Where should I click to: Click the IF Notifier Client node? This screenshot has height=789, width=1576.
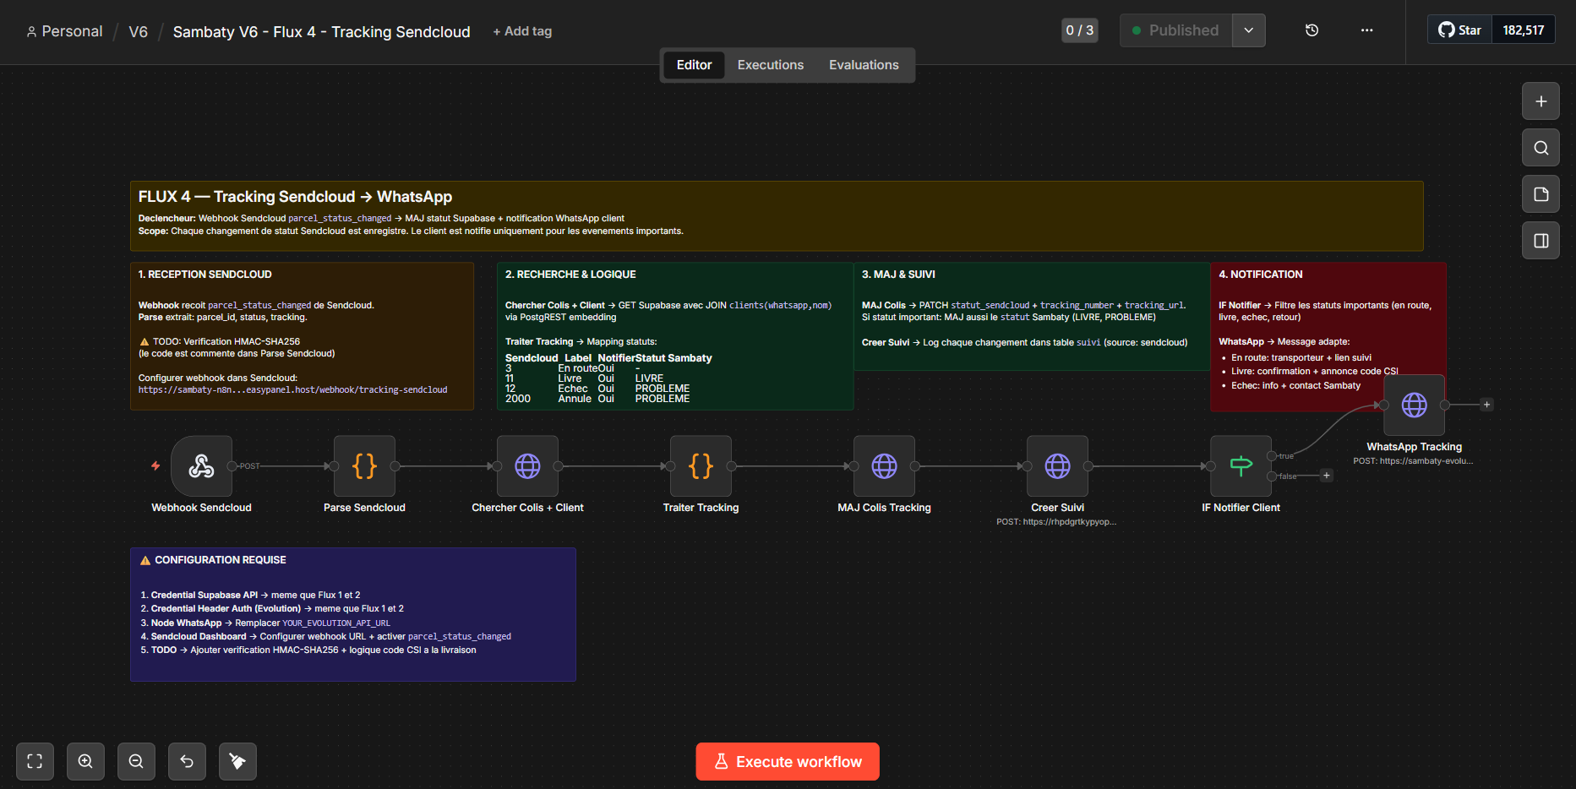1241,466
